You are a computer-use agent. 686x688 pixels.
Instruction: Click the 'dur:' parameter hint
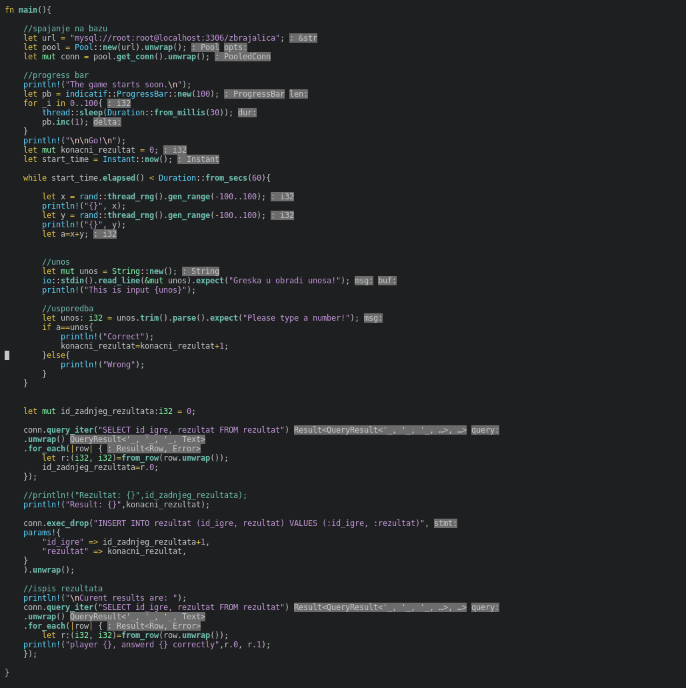click(x=247, y=113)
